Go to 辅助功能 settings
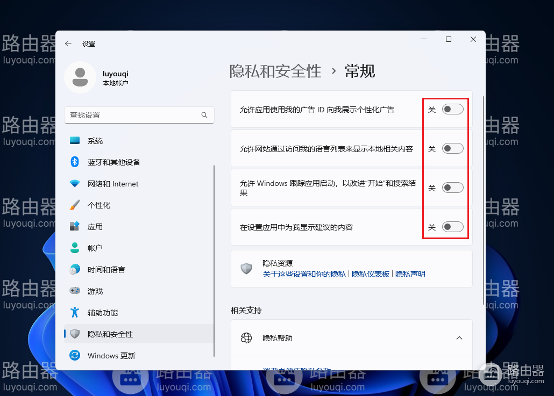This screenshot has width=554, height=396. point(139,313)
